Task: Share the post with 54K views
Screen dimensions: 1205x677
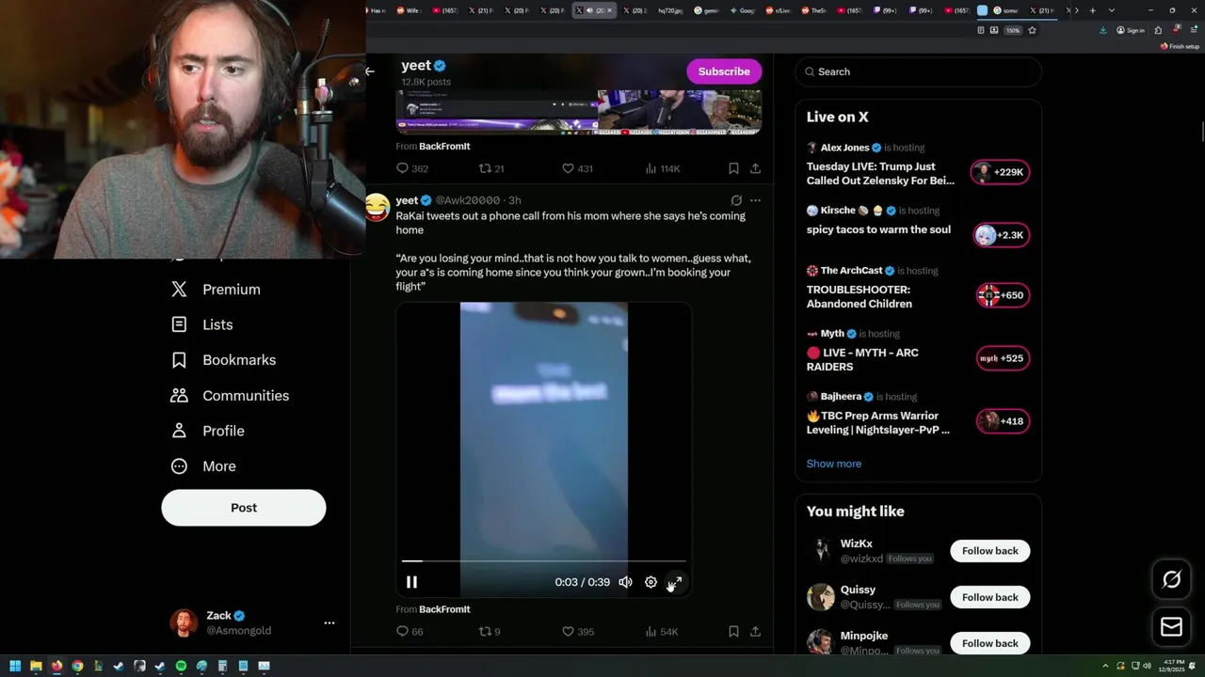Action: coord(755,631)
